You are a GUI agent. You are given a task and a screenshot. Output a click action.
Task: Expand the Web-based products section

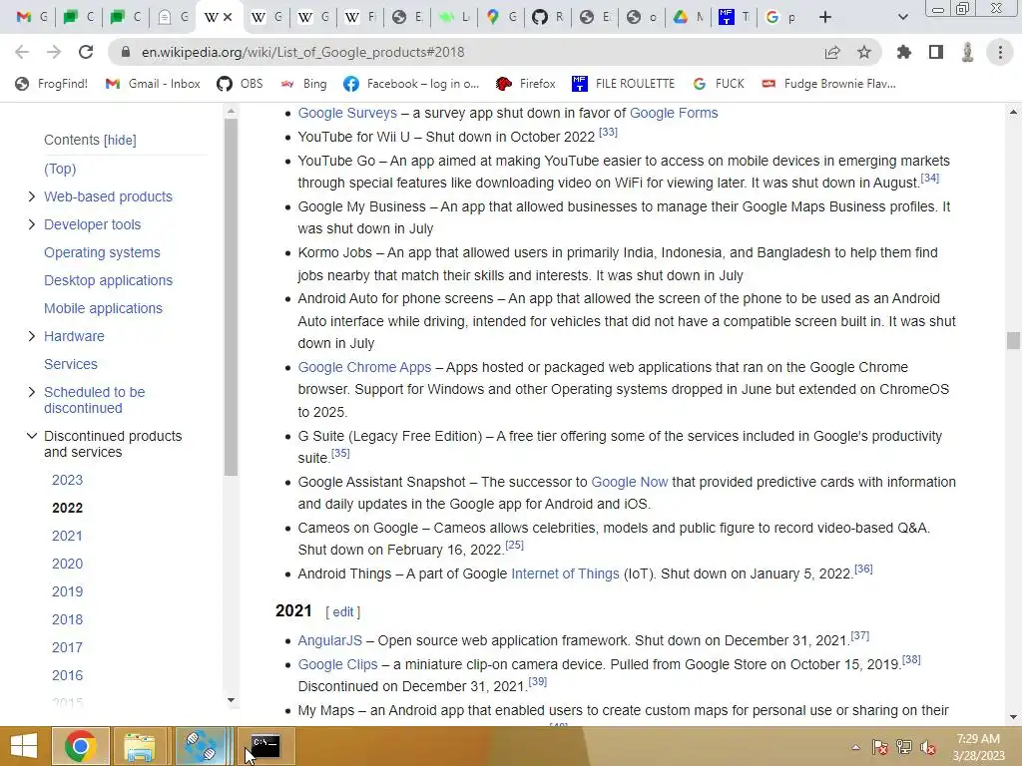coord(31,196)
